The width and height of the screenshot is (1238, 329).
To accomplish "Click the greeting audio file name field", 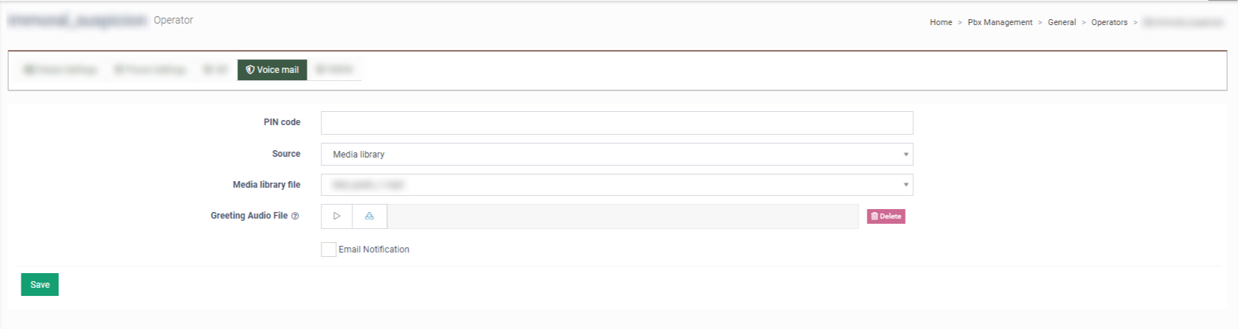I will tap(623, 216).
